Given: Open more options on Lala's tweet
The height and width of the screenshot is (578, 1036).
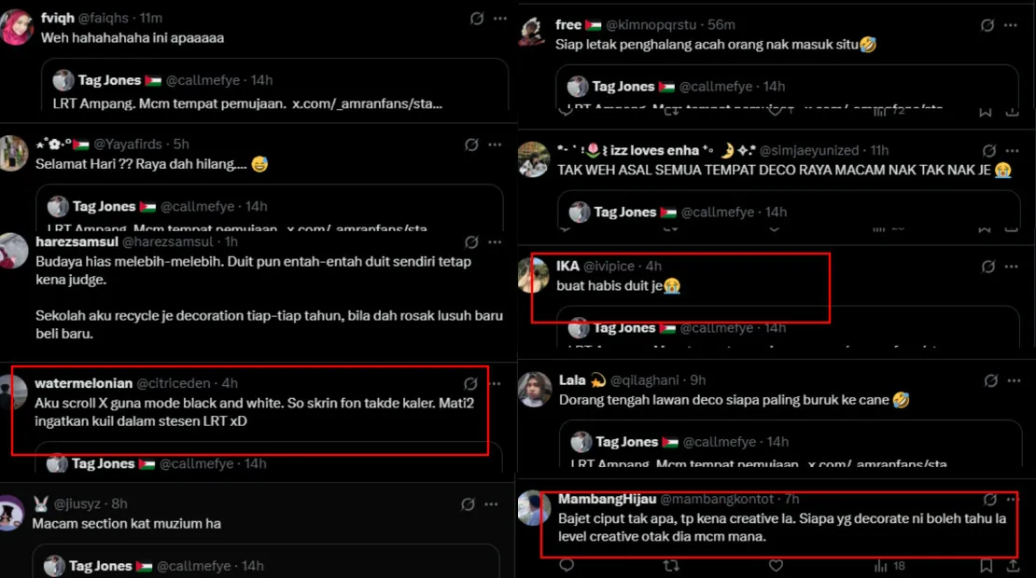Looking at the screenshot, I should 1013,380.
